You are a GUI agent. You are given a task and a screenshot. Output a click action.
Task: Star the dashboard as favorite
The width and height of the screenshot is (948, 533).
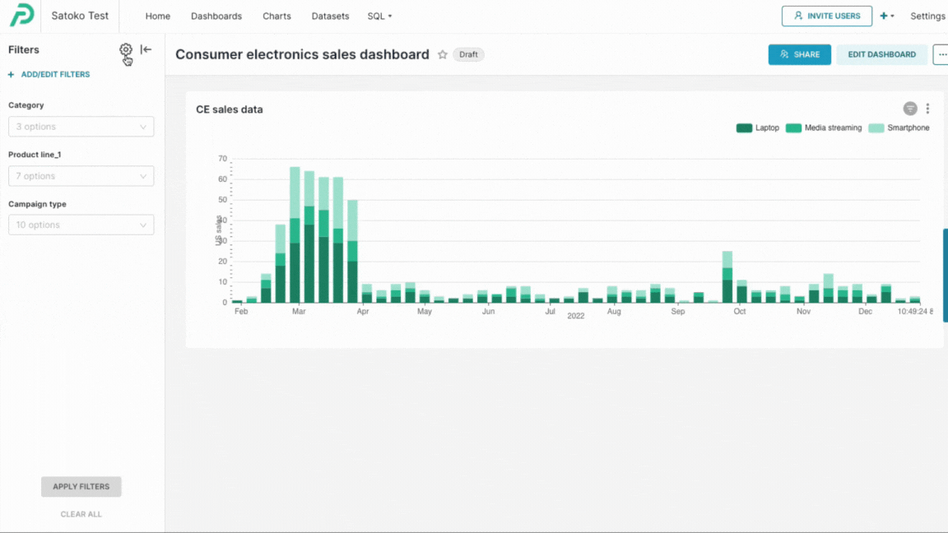pyautogui.click(x=443, y=54)
